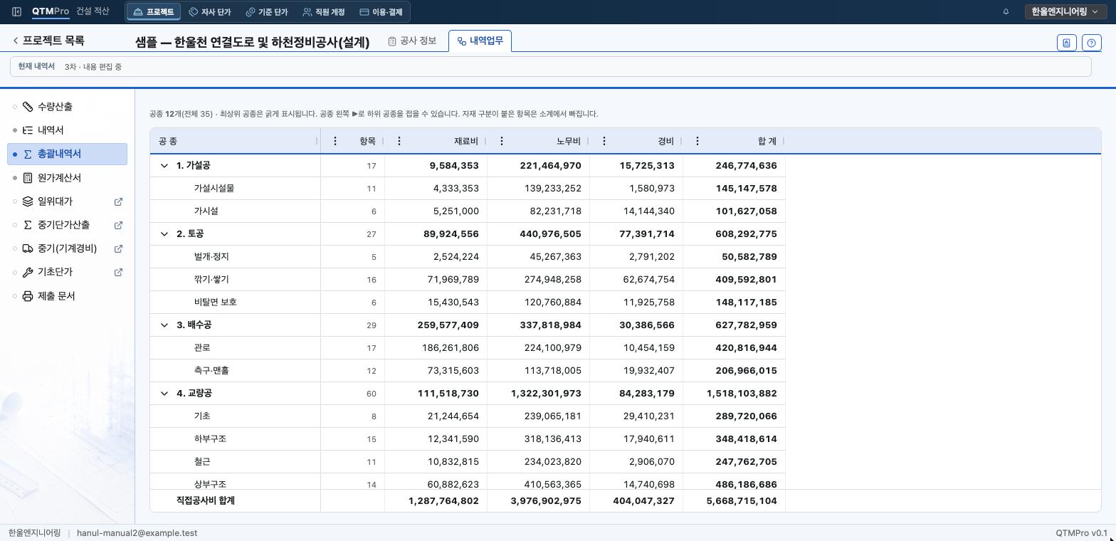This screenshot has height=541, width=1116.
Task: Open the 항목 column options menu
Action: (335, 141)
